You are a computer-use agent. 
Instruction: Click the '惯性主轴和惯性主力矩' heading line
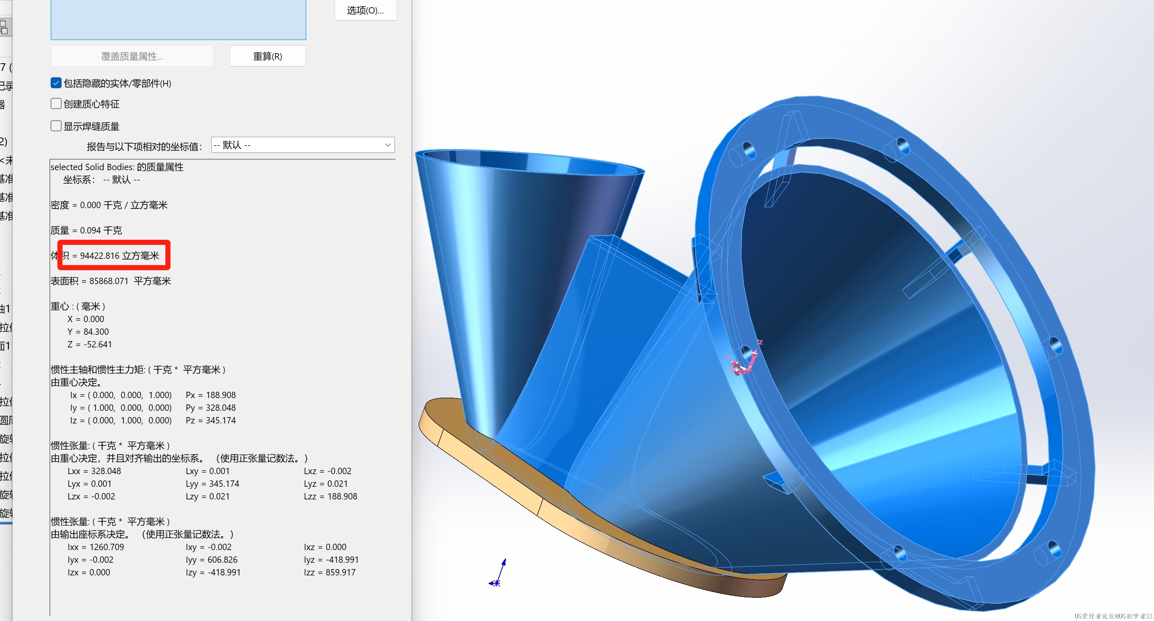(x=138, y=369)
